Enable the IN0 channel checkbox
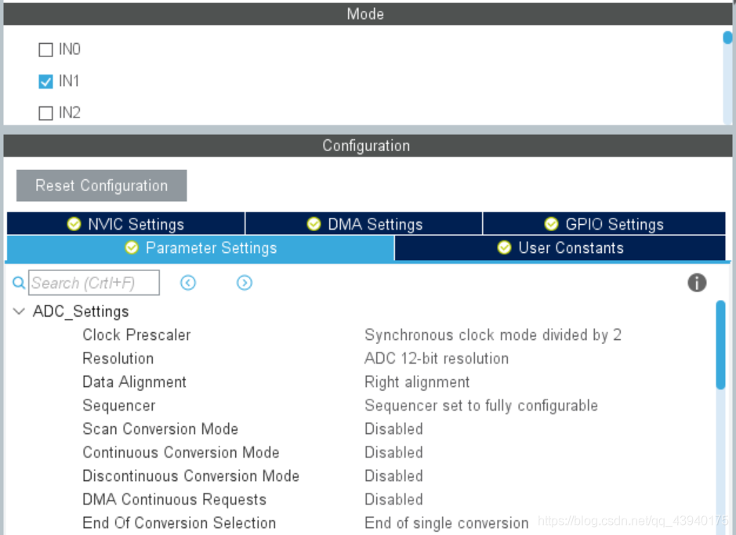Screen dimensions: 736x535 [x=45, y=49]
